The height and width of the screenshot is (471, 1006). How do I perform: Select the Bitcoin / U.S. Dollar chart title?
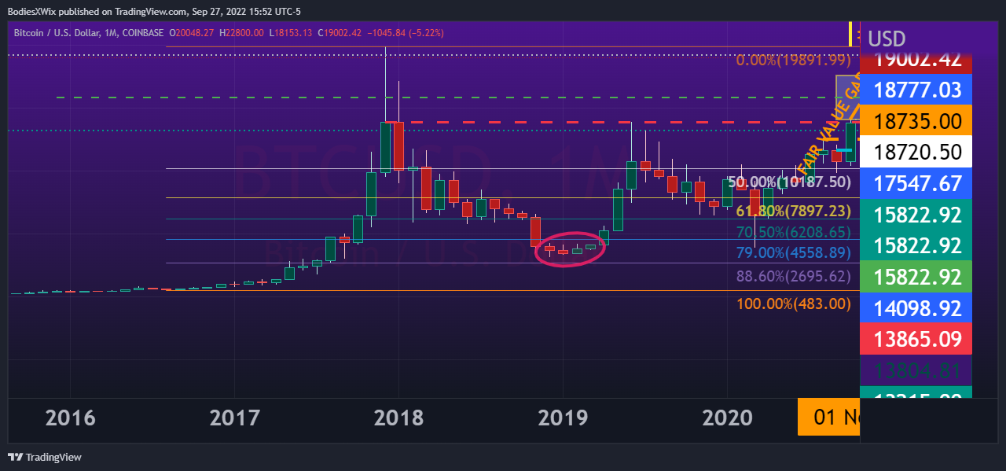tap(90, 33)
